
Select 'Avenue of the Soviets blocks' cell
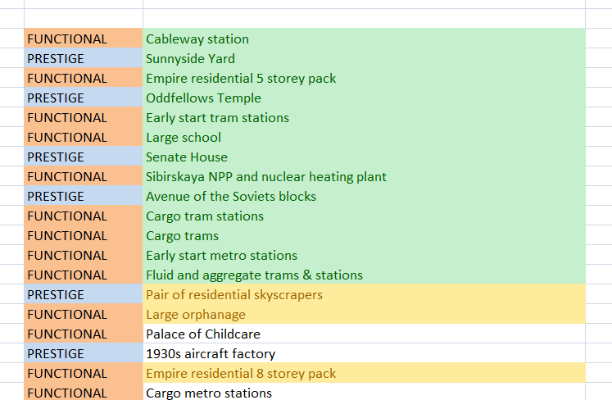(x=231, y=197)
